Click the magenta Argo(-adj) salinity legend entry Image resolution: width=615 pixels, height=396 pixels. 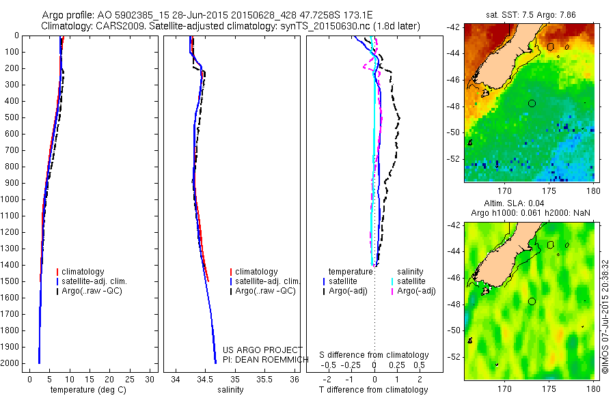413,291
